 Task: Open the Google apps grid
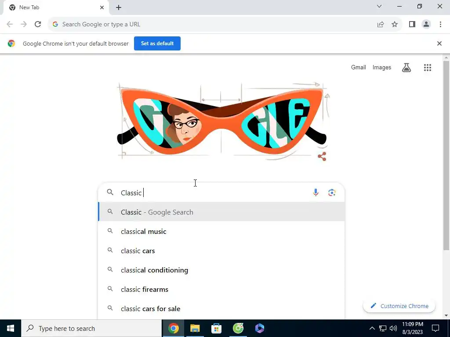pyautogui.click(x=427, y=68)
